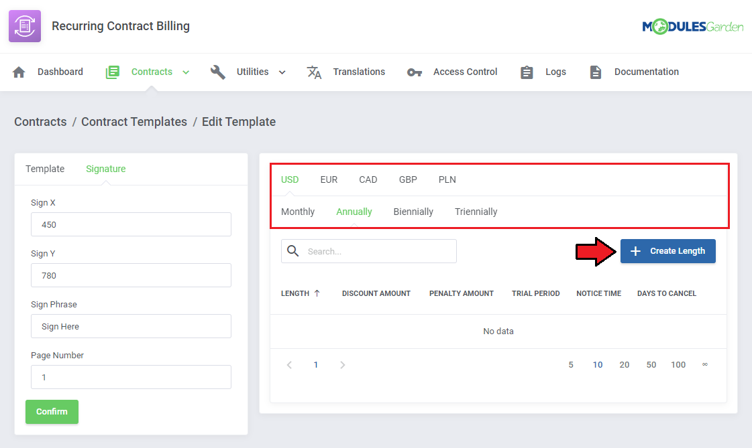Select the Triennially billing cycle tab
The image size is (752, 448).
pos(476,212)
